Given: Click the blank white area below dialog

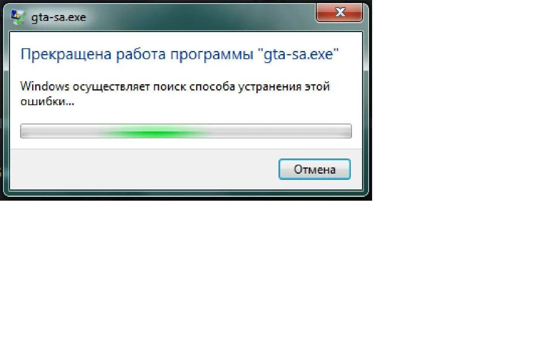Looking at the screenshot, I should click(x=278, y=275).
